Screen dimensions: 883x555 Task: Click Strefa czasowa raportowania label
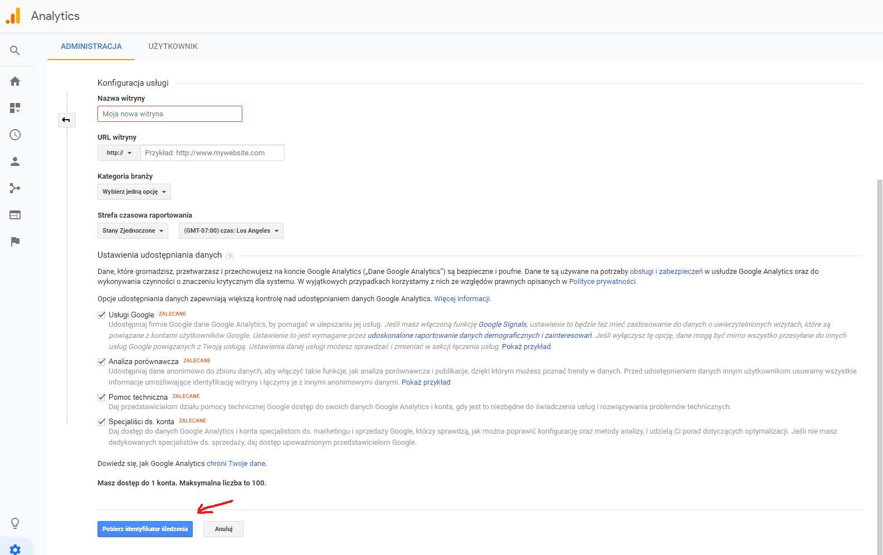[x=145, y=215]
